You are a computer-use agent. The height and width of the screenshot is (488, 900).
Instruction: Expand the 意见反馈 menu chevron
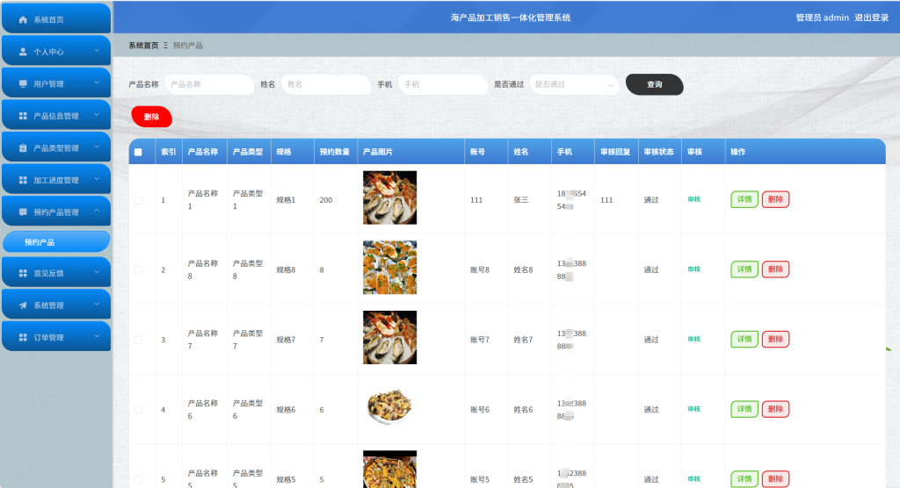pos(97,273)
